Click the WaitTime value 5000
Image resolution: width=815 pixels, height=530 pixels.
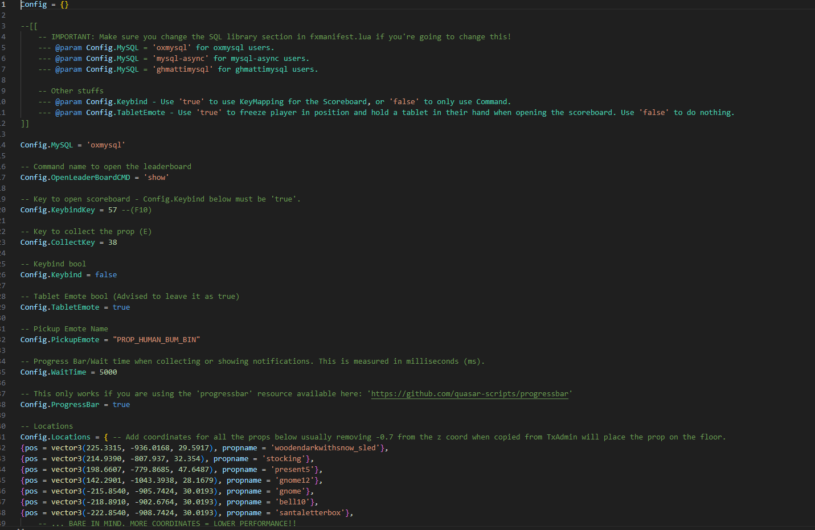pos(108,372)
